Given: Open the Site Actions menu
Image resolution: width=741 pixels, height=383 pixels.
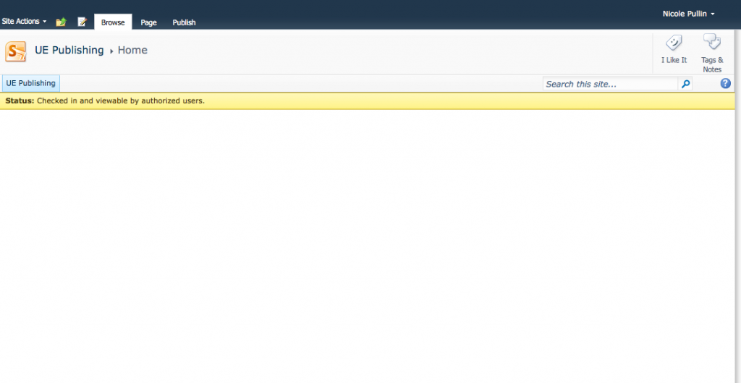Looking at the screenshot, I should click(24, 22).
